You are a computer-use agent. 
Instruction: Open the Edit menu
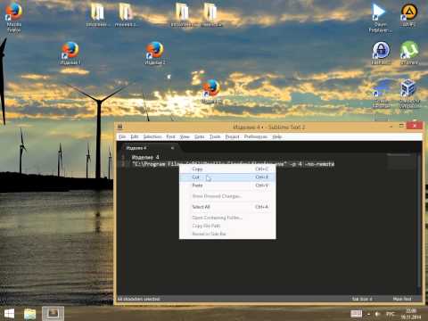point(135,136)
